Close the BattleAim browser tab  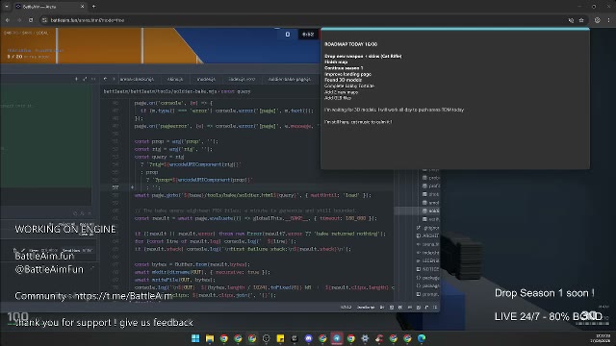(x=82, y=7)
